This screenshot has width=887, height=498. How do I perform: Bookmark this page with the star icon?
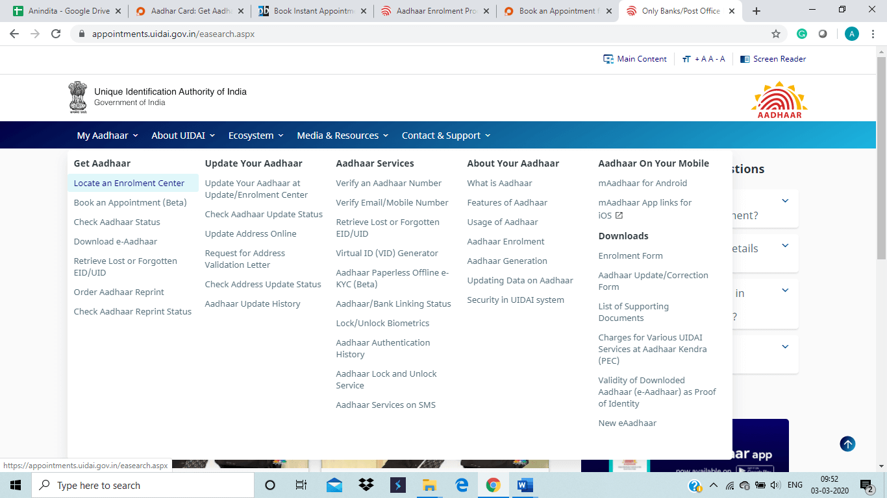(x=776, y=34)
